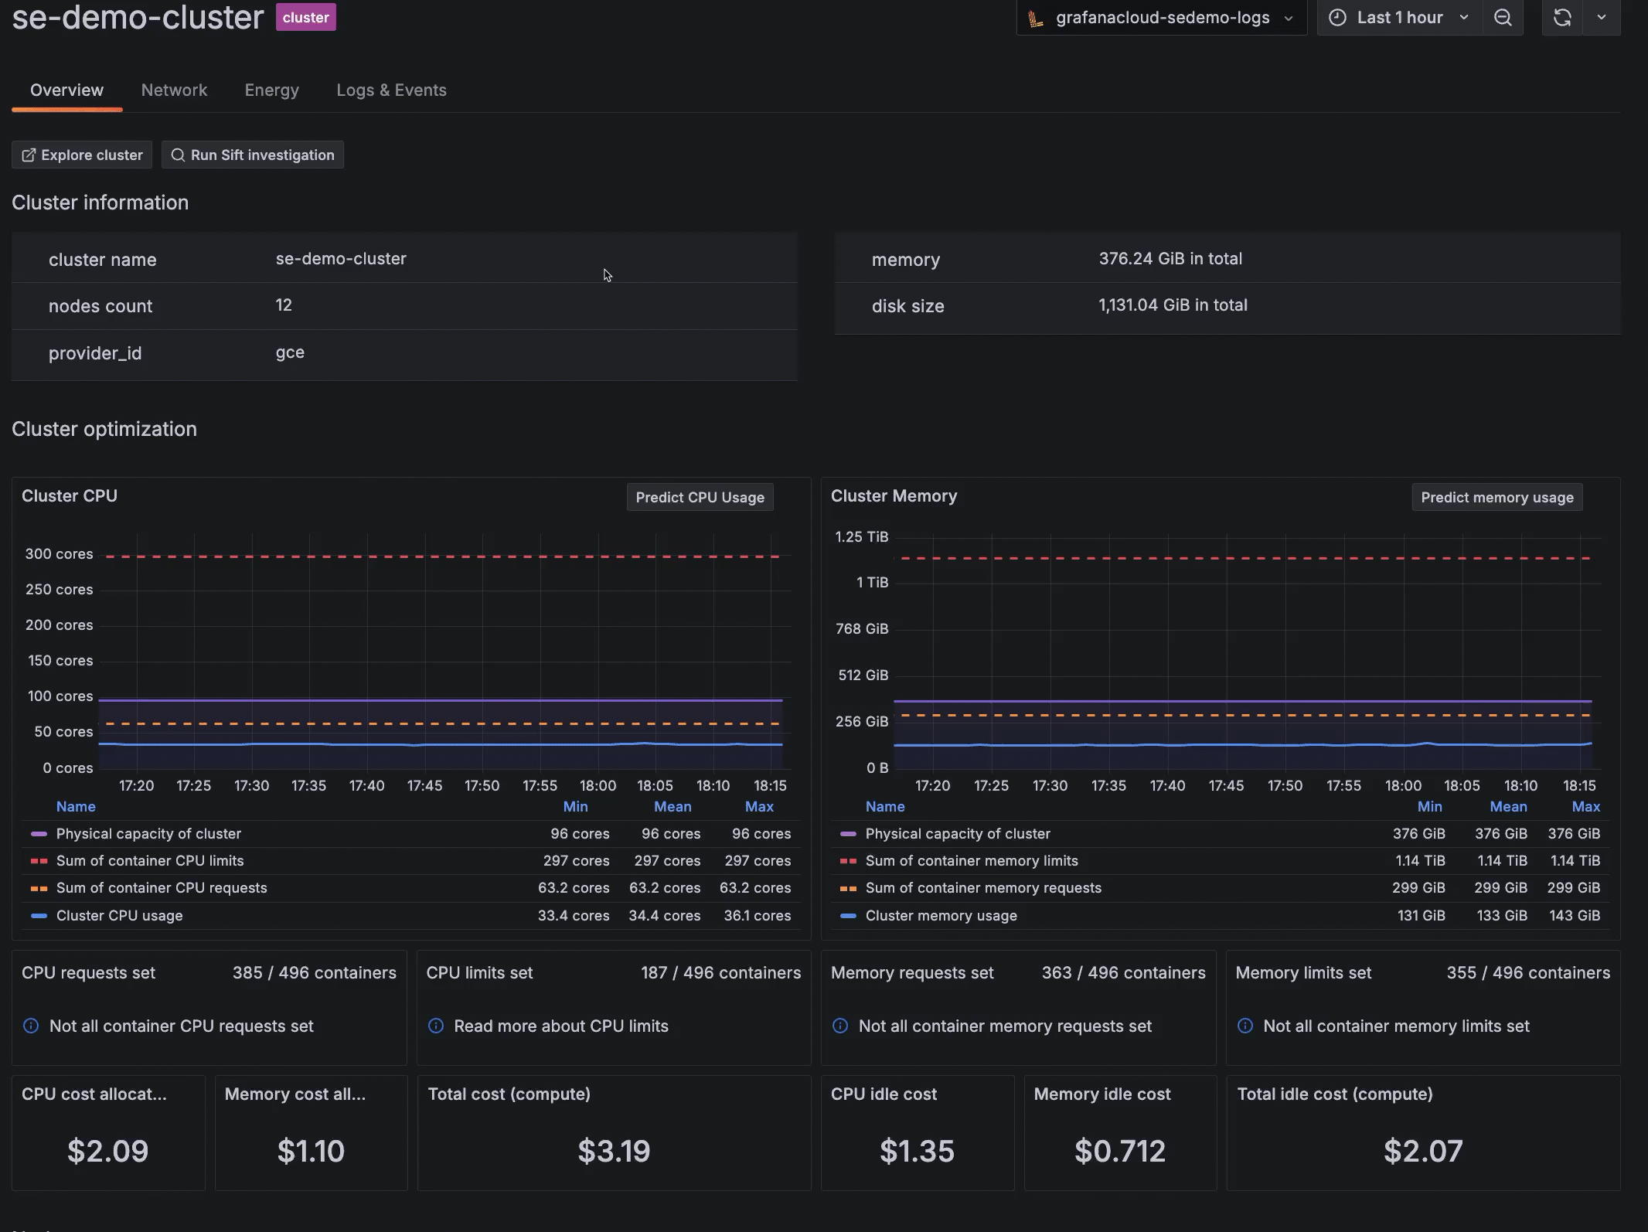The image size is (1648, 1232).
Task: Click info icon beside memory requests warning
Action: click(840, 1026)
